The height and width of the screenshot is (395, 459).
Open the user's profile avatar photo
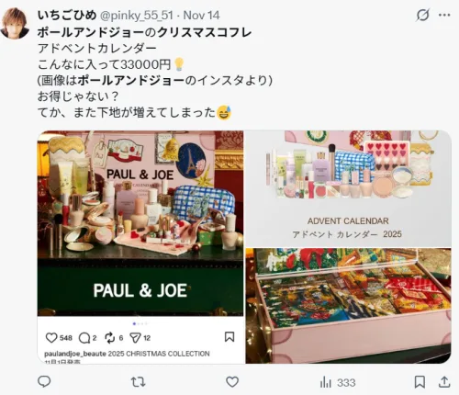15,24
